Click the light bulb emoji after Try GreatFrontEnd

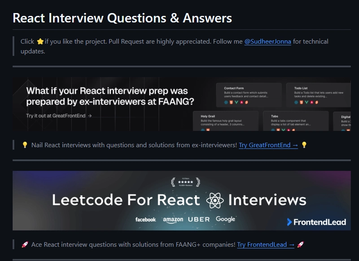pyautogui.click(x=304, y=145)
